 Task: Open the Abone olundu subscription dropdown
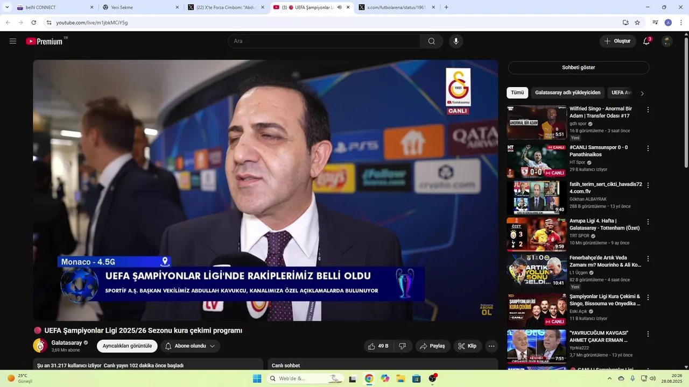190,346
